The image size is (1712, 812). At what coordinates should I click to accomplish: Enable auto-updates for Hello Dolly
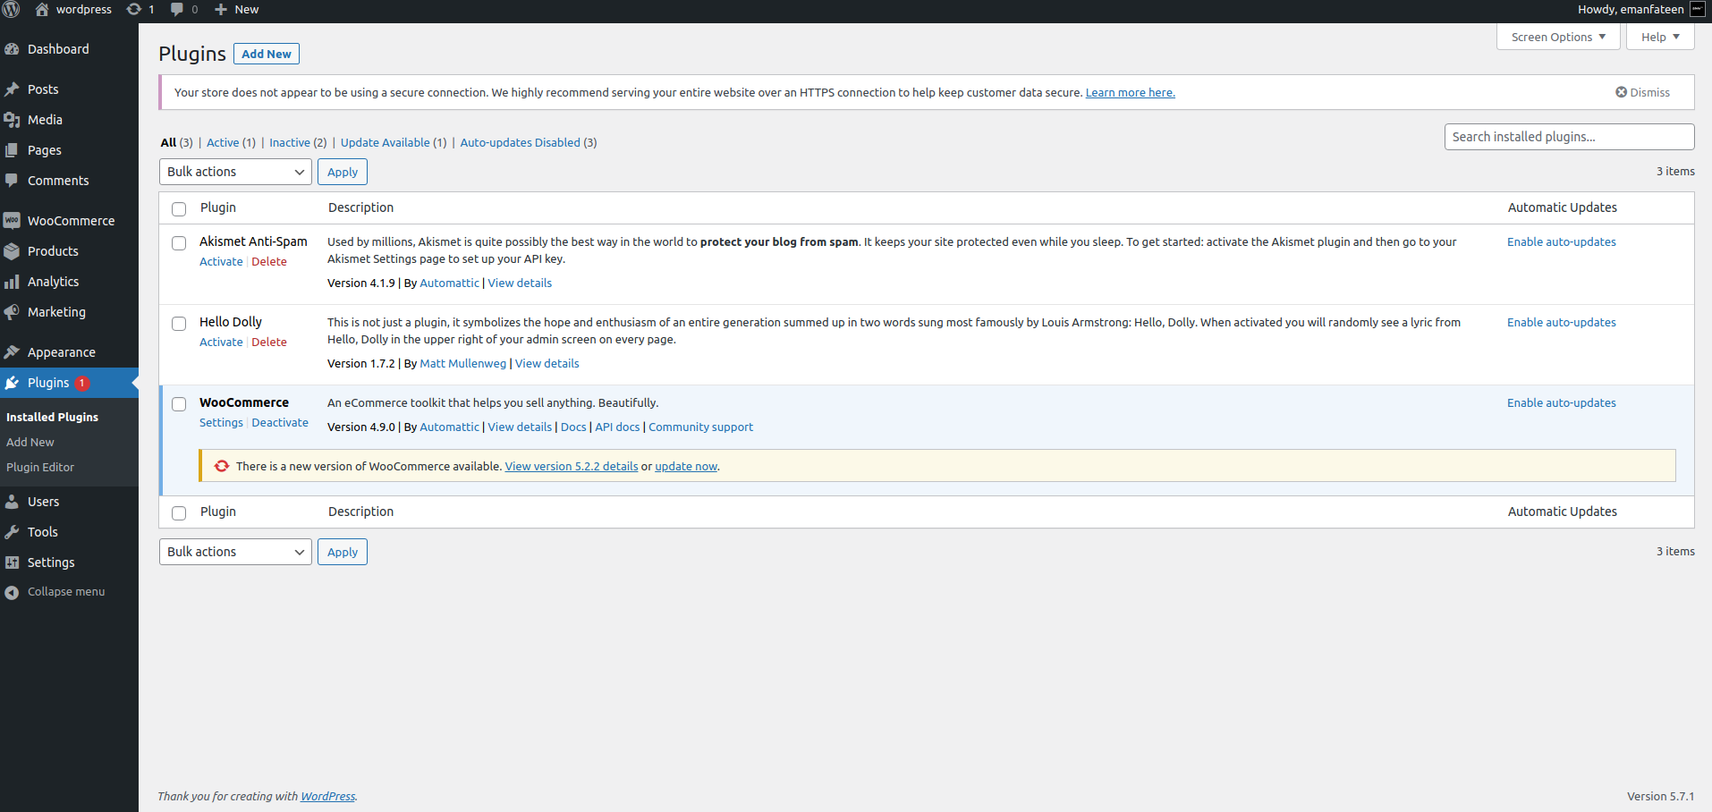tap(1562, 322)
